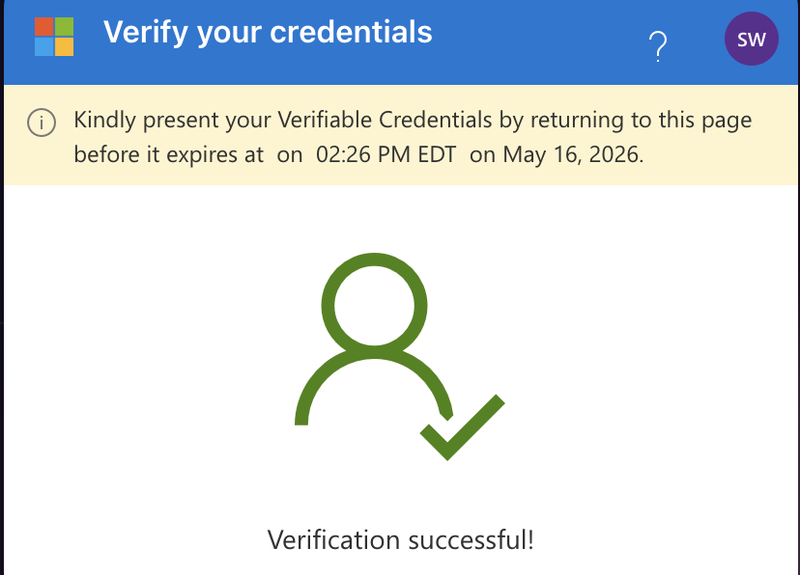Image resolution: width=800 pixels, height=575 pixels.
Task: Click the info icon in the yellow banner
Action: (41, 123)
